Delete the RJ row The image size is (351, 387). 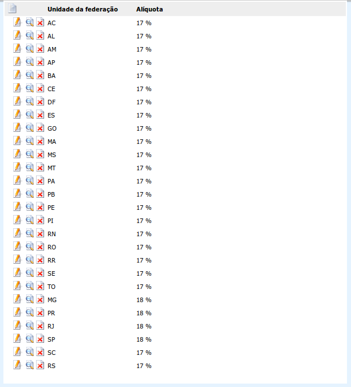(x=40, y=326)
